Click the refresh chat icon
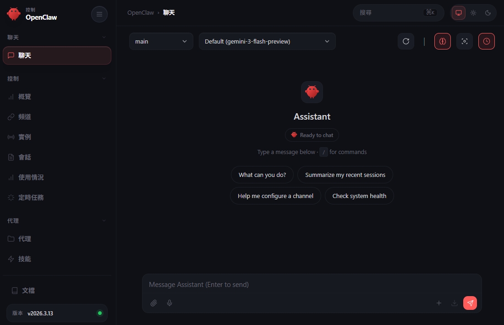504x325 pixels. pos(405,41)
